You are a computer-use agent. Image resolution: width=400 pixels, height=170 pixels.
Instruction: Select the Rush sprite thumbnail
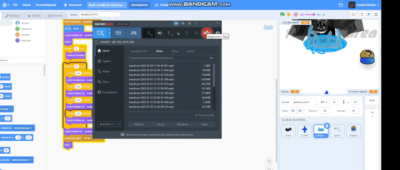click(288, 131)
